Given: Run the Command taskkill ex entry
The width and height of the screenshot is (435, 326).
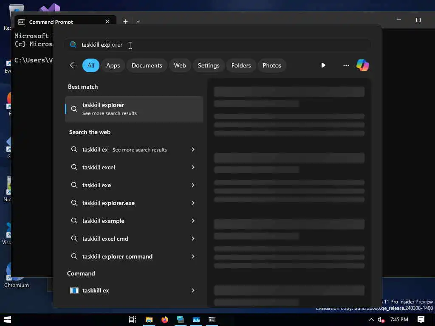Looking at the screenshot, I should point(134,290).
